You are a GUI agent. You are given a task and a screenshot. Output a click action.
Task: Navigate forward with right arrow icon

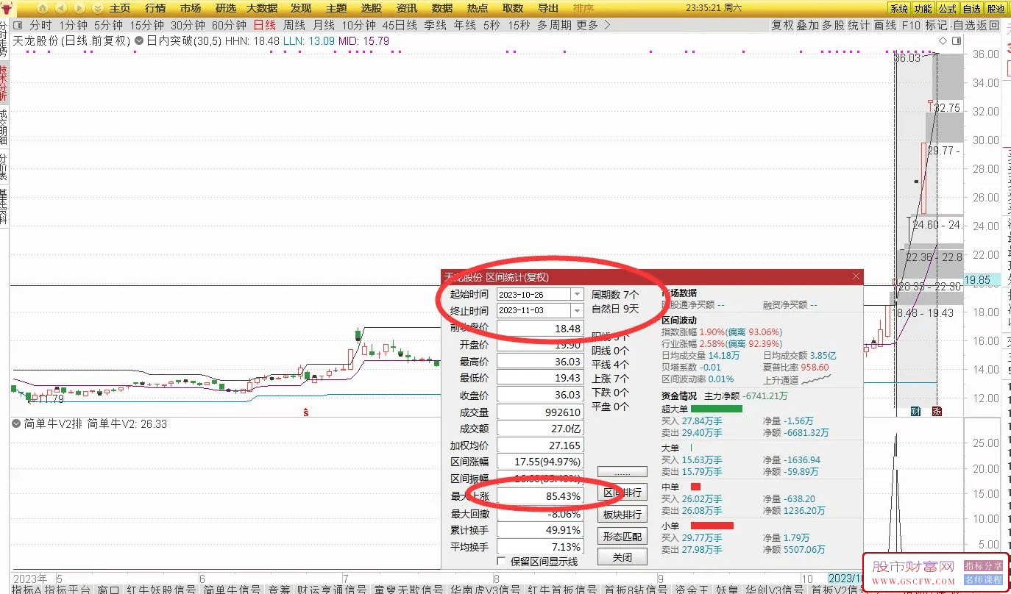point(79,8)
